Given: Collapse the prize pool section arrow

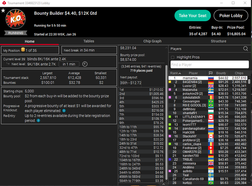Looking at the screenshot, I should 166,48.
